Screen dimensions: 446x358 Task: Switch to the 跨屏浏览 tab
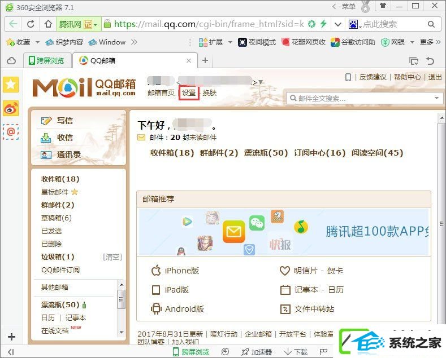(47, 60)
